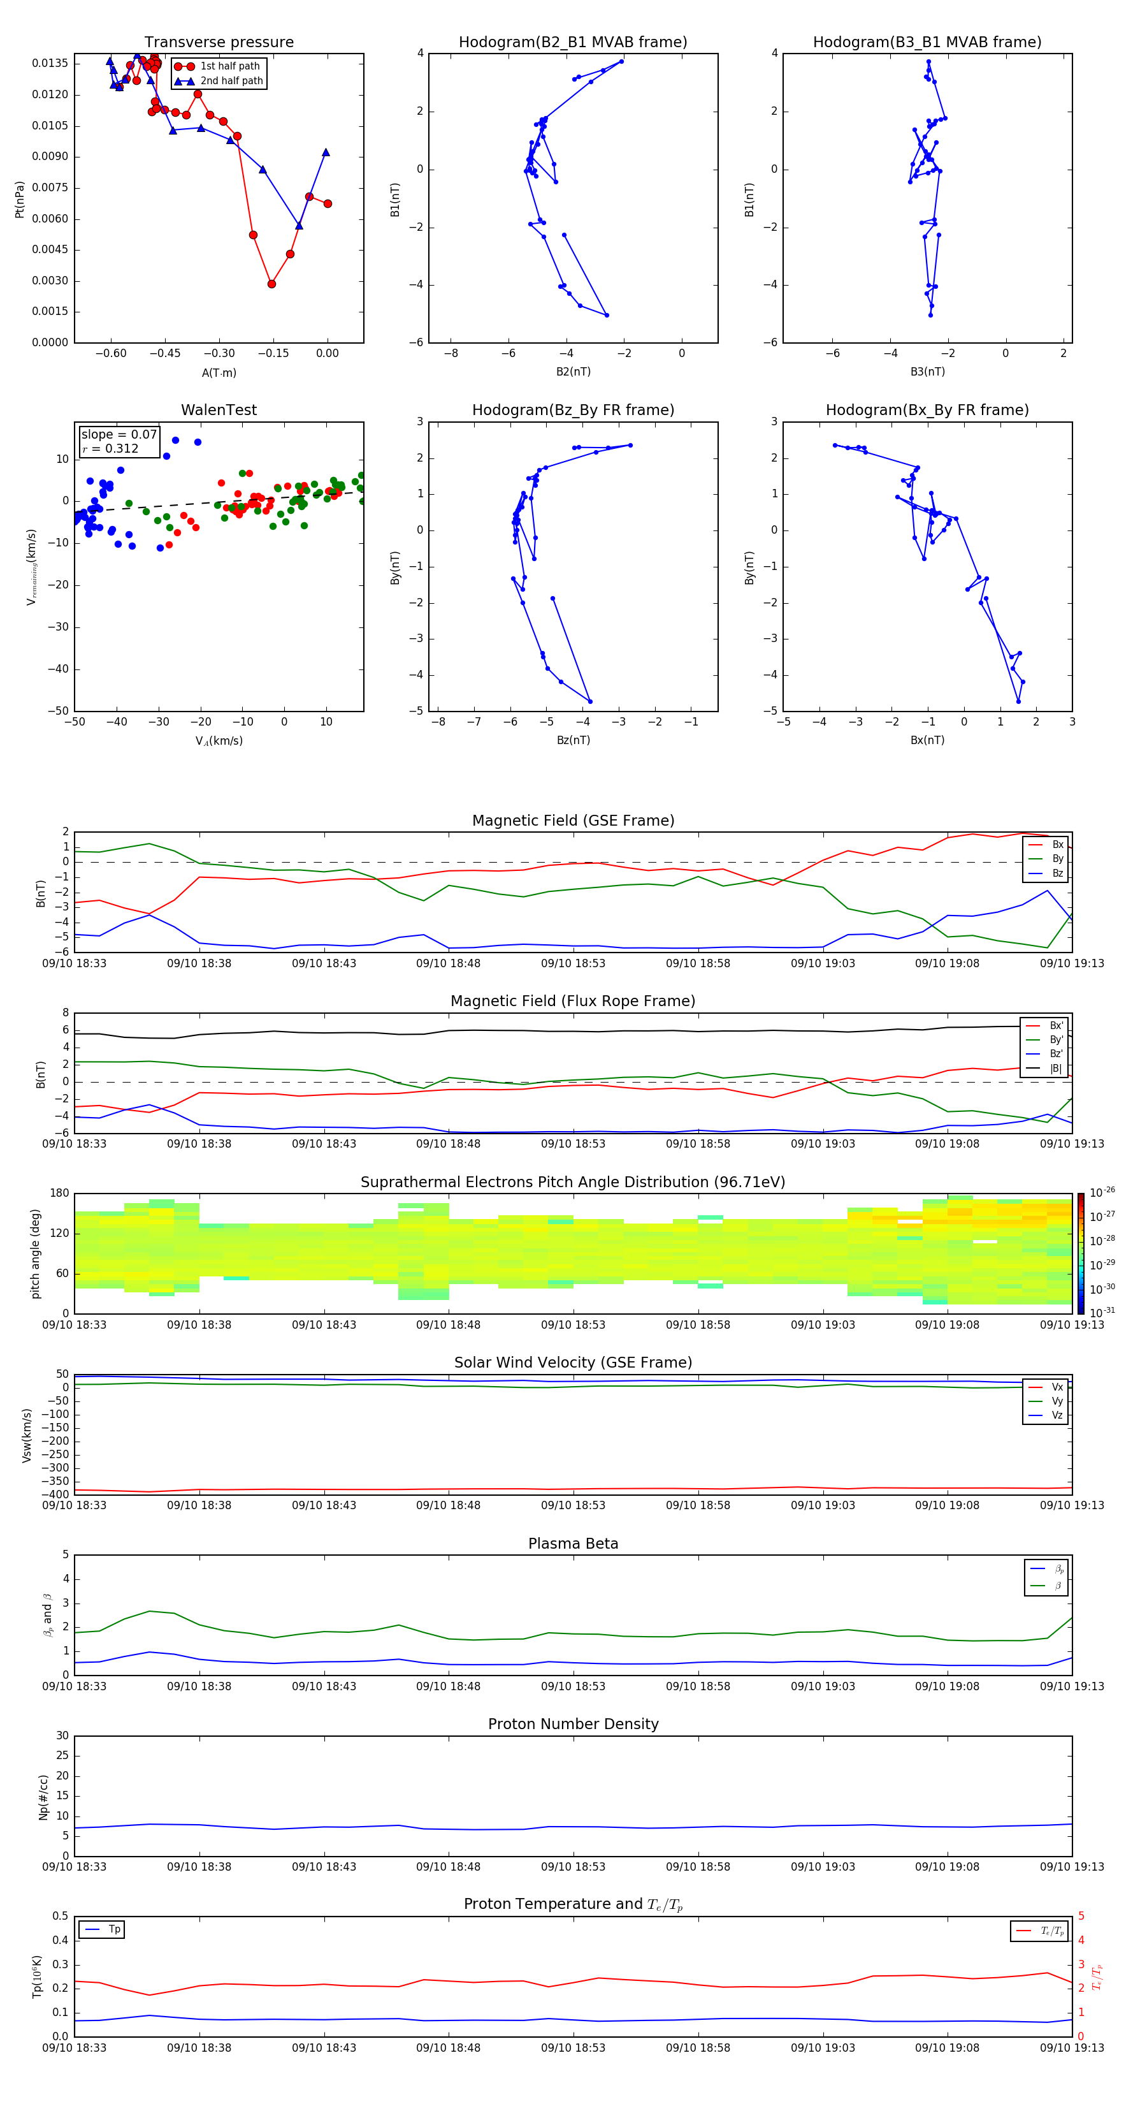Click the 'Plasma Beta' panel title
Image resolution: width=1147 pixels, height=2104 pixels.
coord(573,1544)
